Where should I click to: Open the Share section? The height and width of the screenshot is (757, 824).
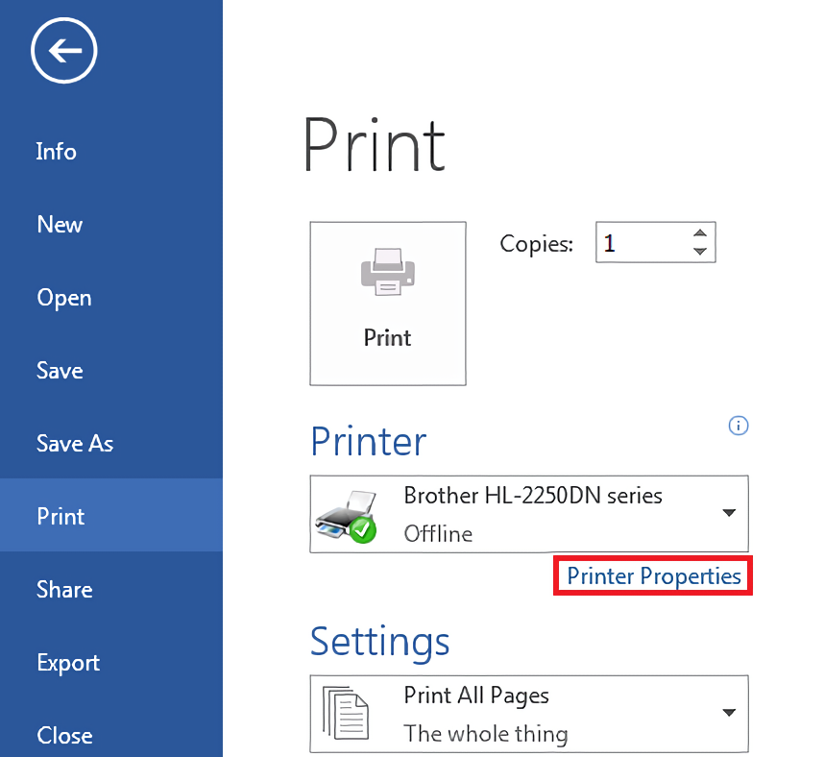point(63,589)
